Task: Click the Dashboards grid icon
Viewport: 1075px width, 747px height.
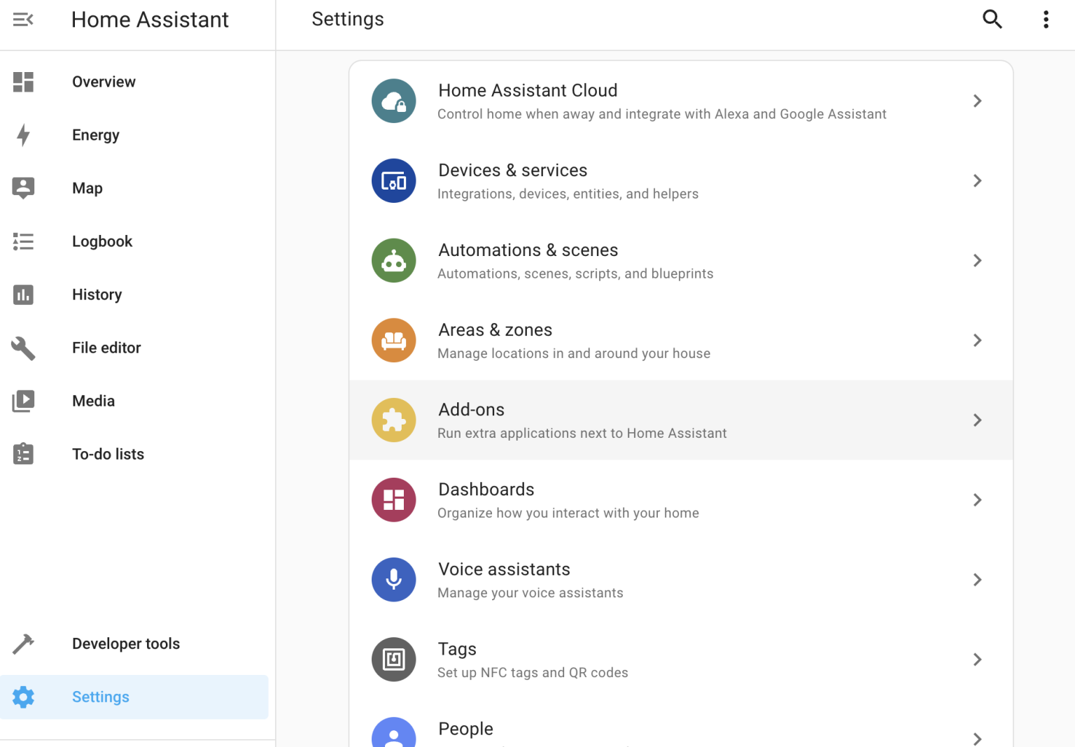Action: 394,499
